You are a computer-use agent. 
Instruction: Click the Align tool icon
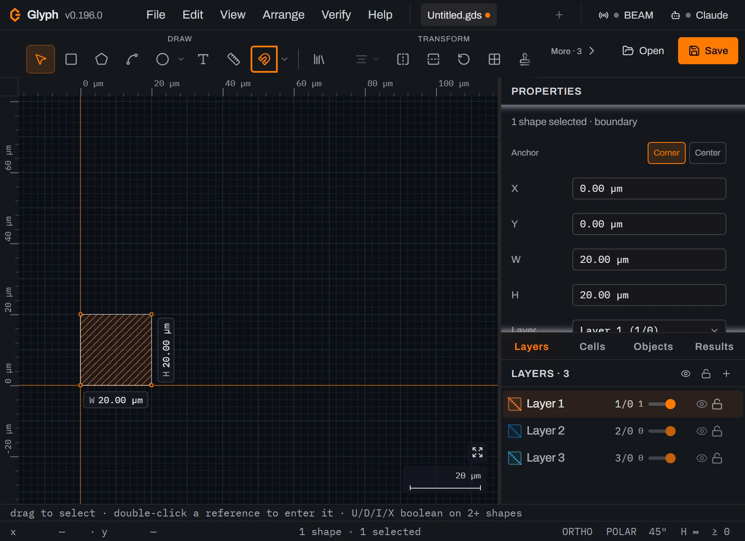[x=361, y=59]
